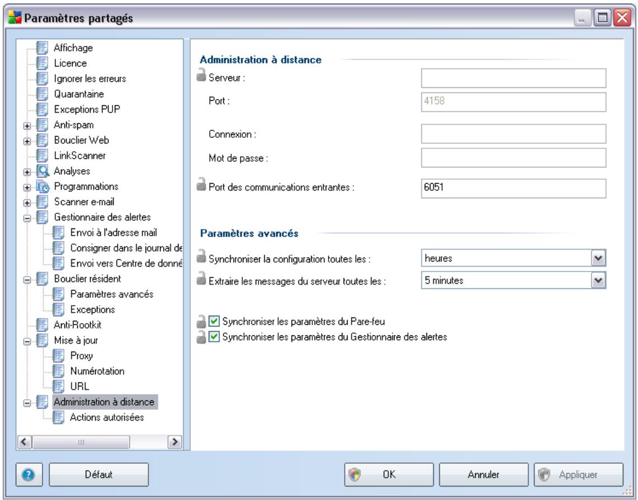Click the Programmations clock icon in tree
This screenshot has height=500, width=638.
point(43,186)
